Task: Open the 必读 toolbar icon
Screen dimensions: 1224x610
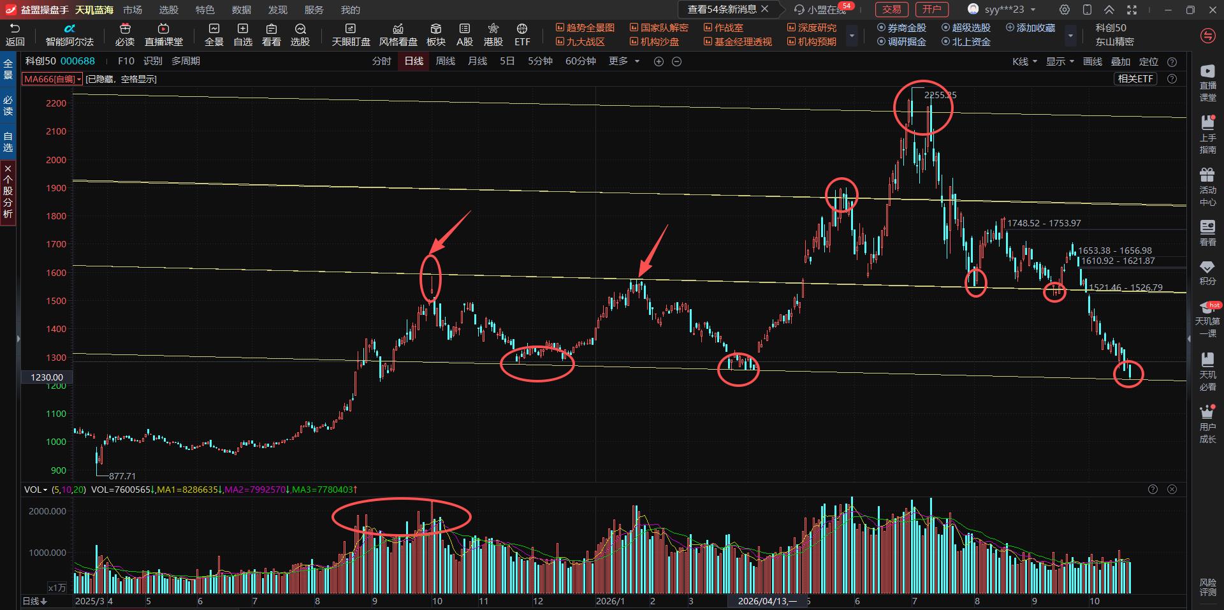Action: point(125,34)
